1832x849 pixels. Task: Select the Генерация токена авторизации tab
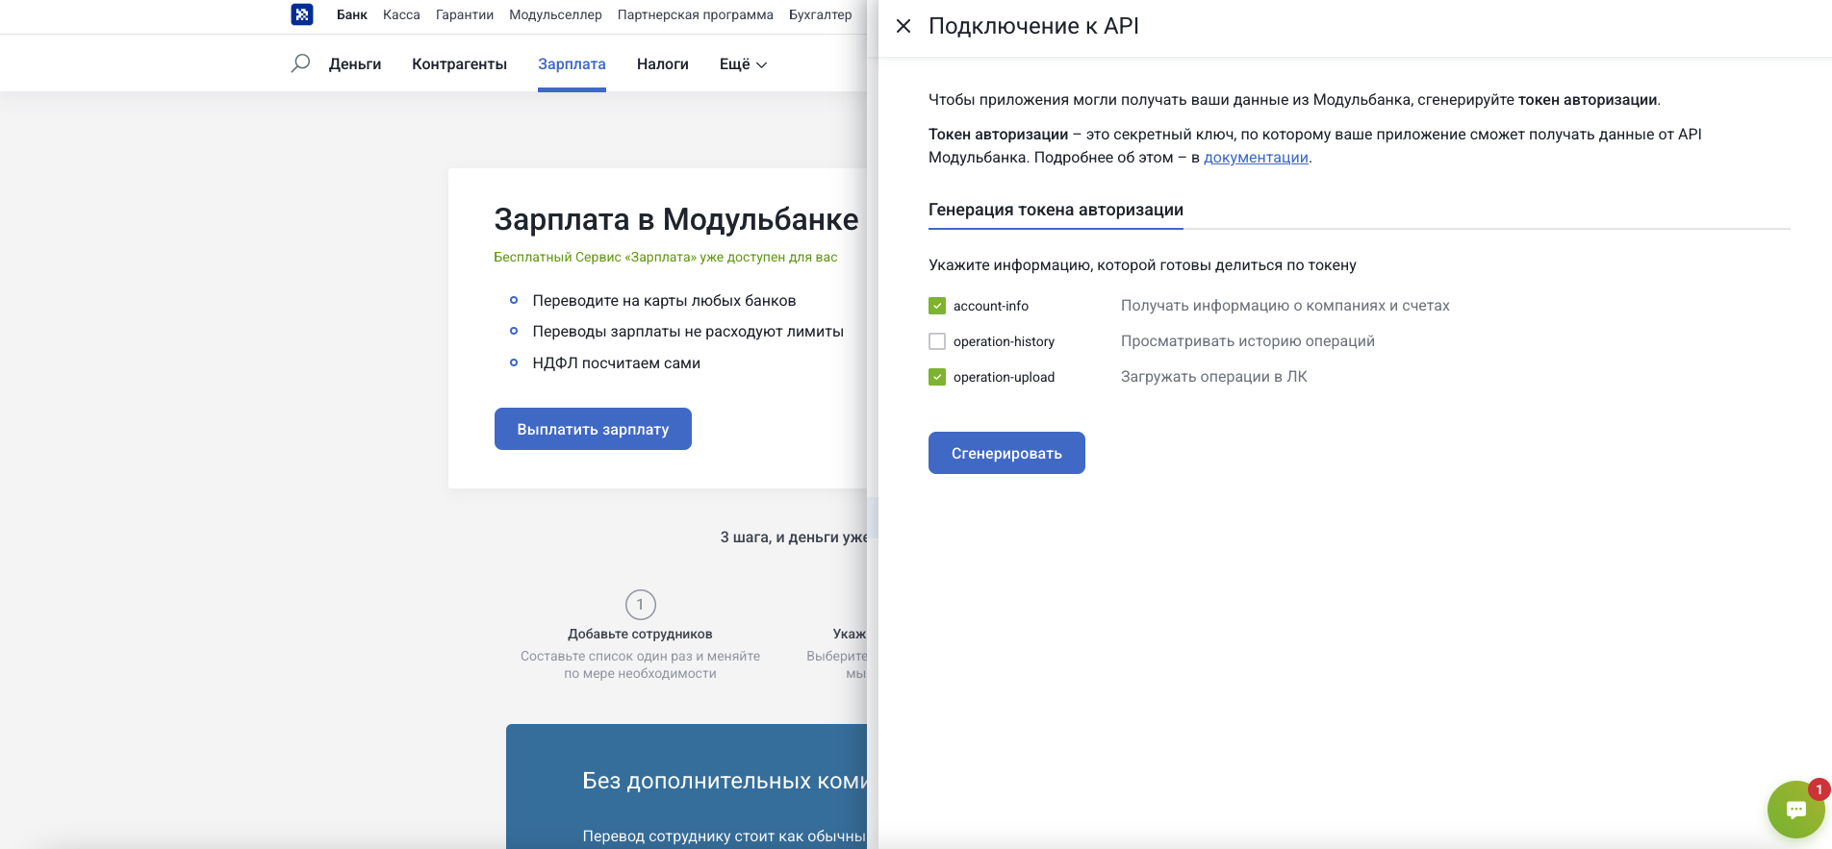1056,211
